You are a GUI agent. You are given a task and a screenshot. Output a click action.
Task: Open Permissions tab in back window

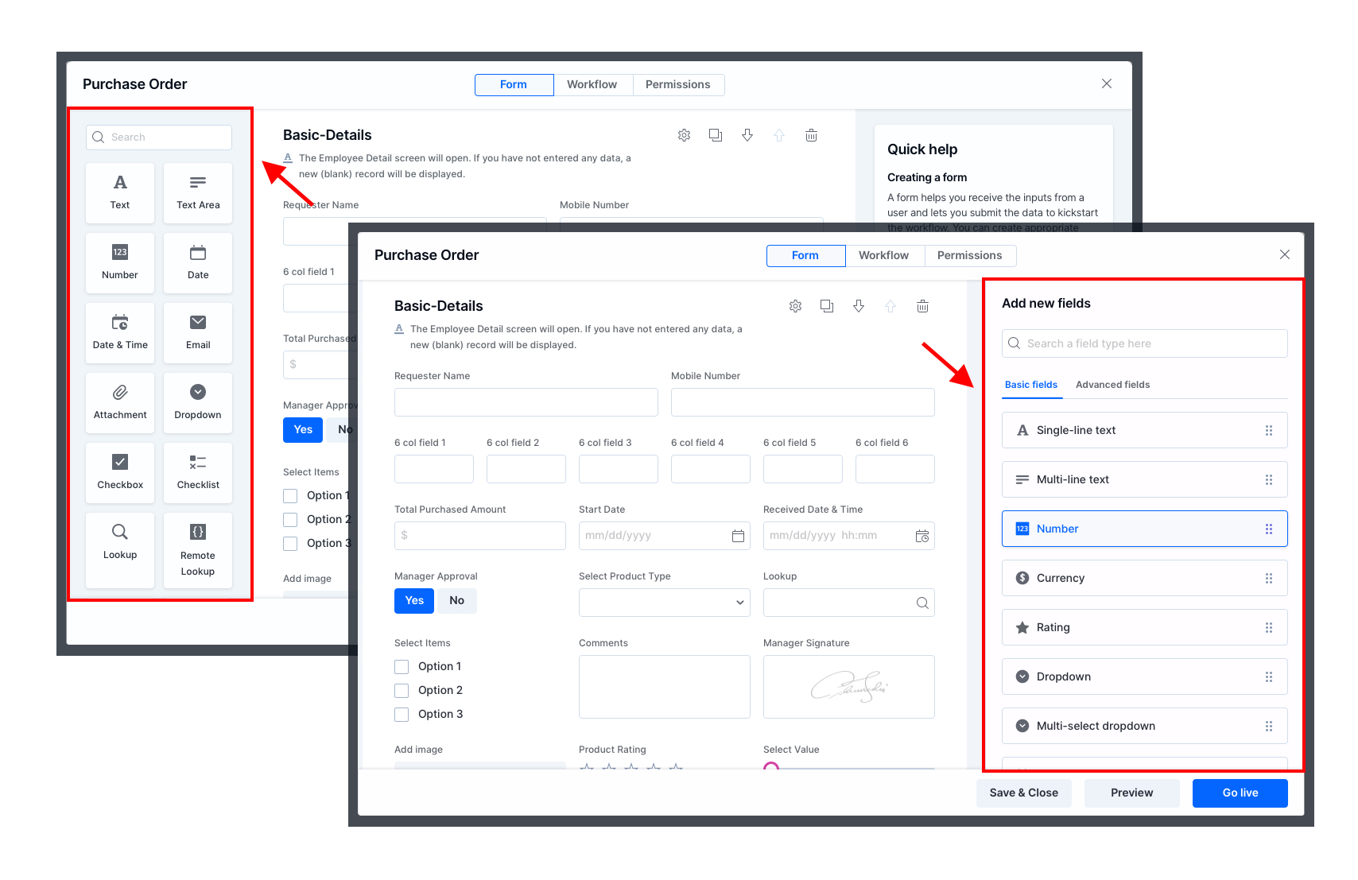tap(678, 84)
